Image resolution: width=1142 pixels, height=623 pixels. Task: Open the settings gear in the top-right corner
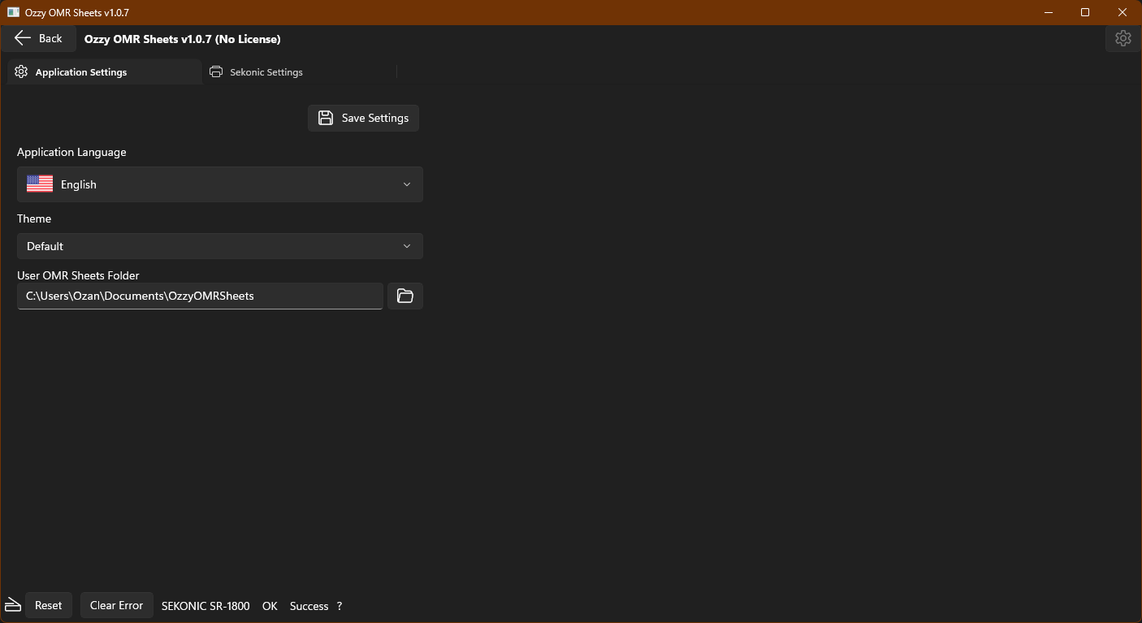[1123, 38]
